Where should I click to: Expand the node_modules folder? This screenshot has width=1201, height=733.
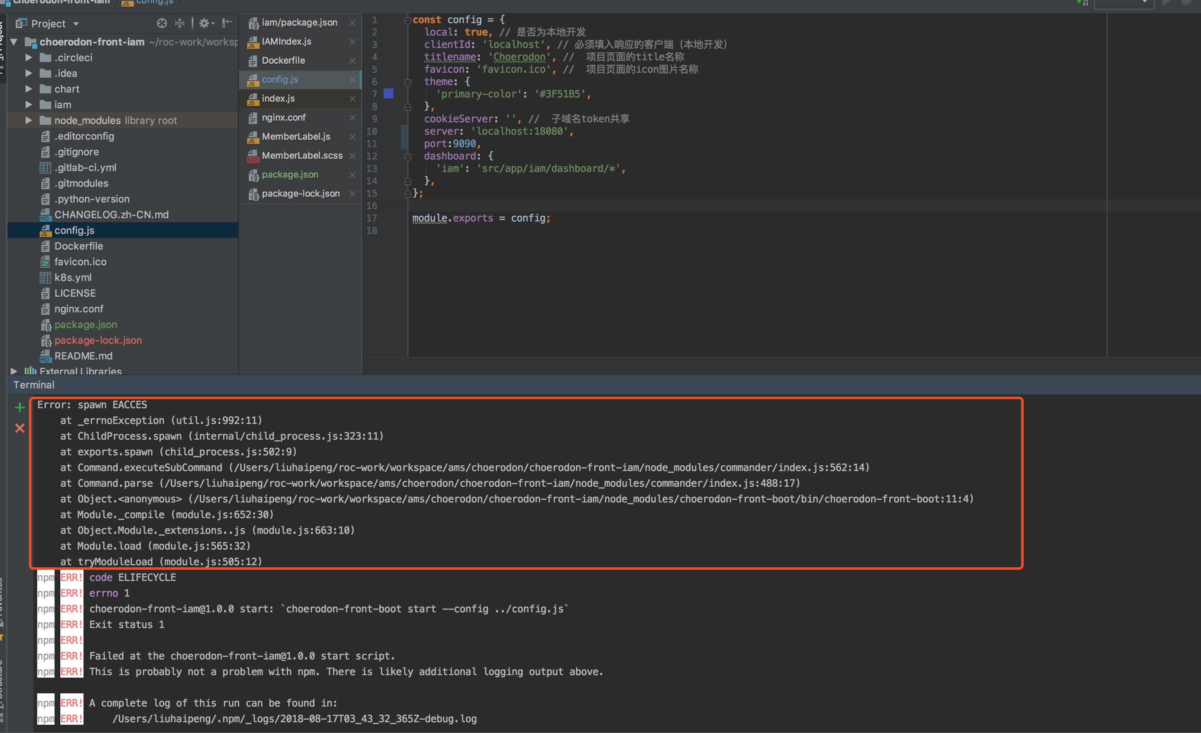click(29, 120)
